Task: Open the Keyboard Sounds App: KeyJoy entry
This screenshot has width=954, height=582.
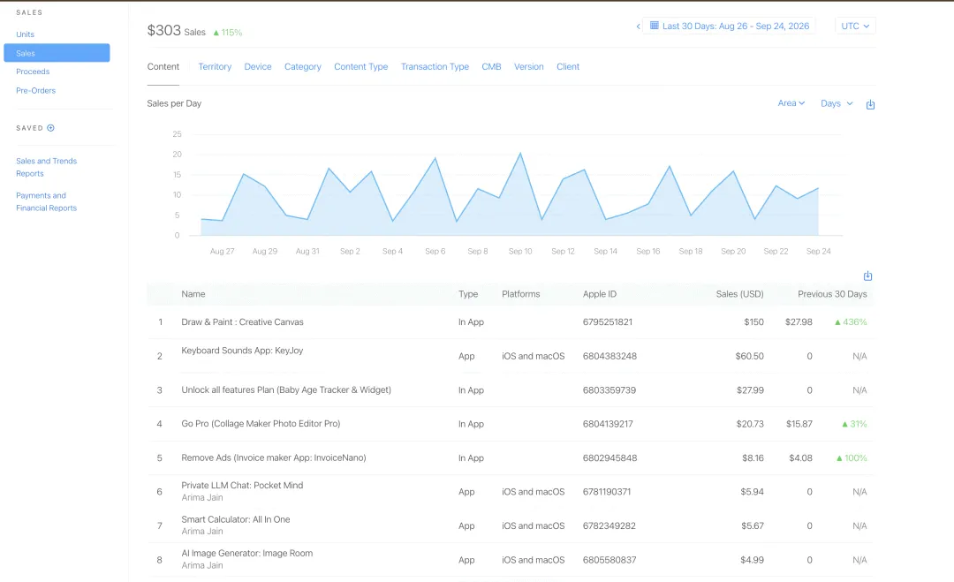Action: tap(242, 351)
